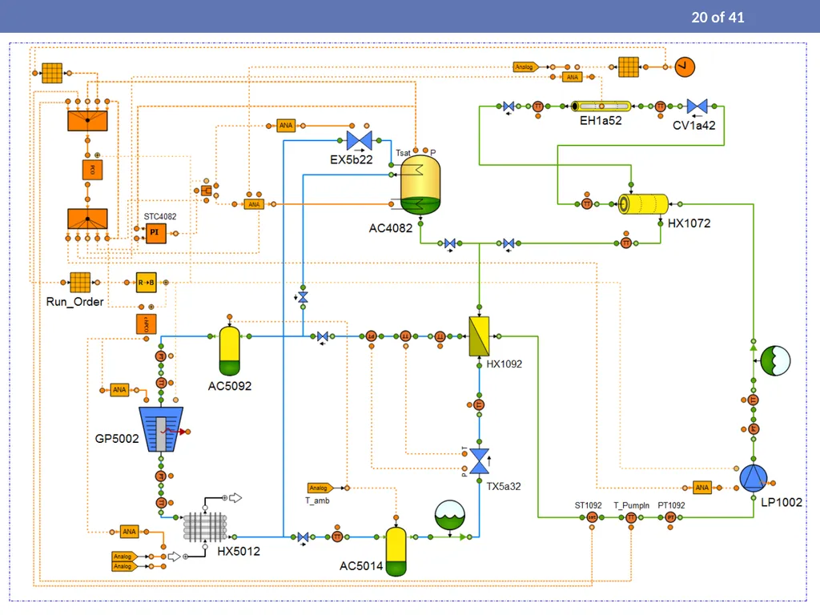Click the ANA block left of HX5012
This screenshot has height=615, width=820.
[x=129, y=532]
